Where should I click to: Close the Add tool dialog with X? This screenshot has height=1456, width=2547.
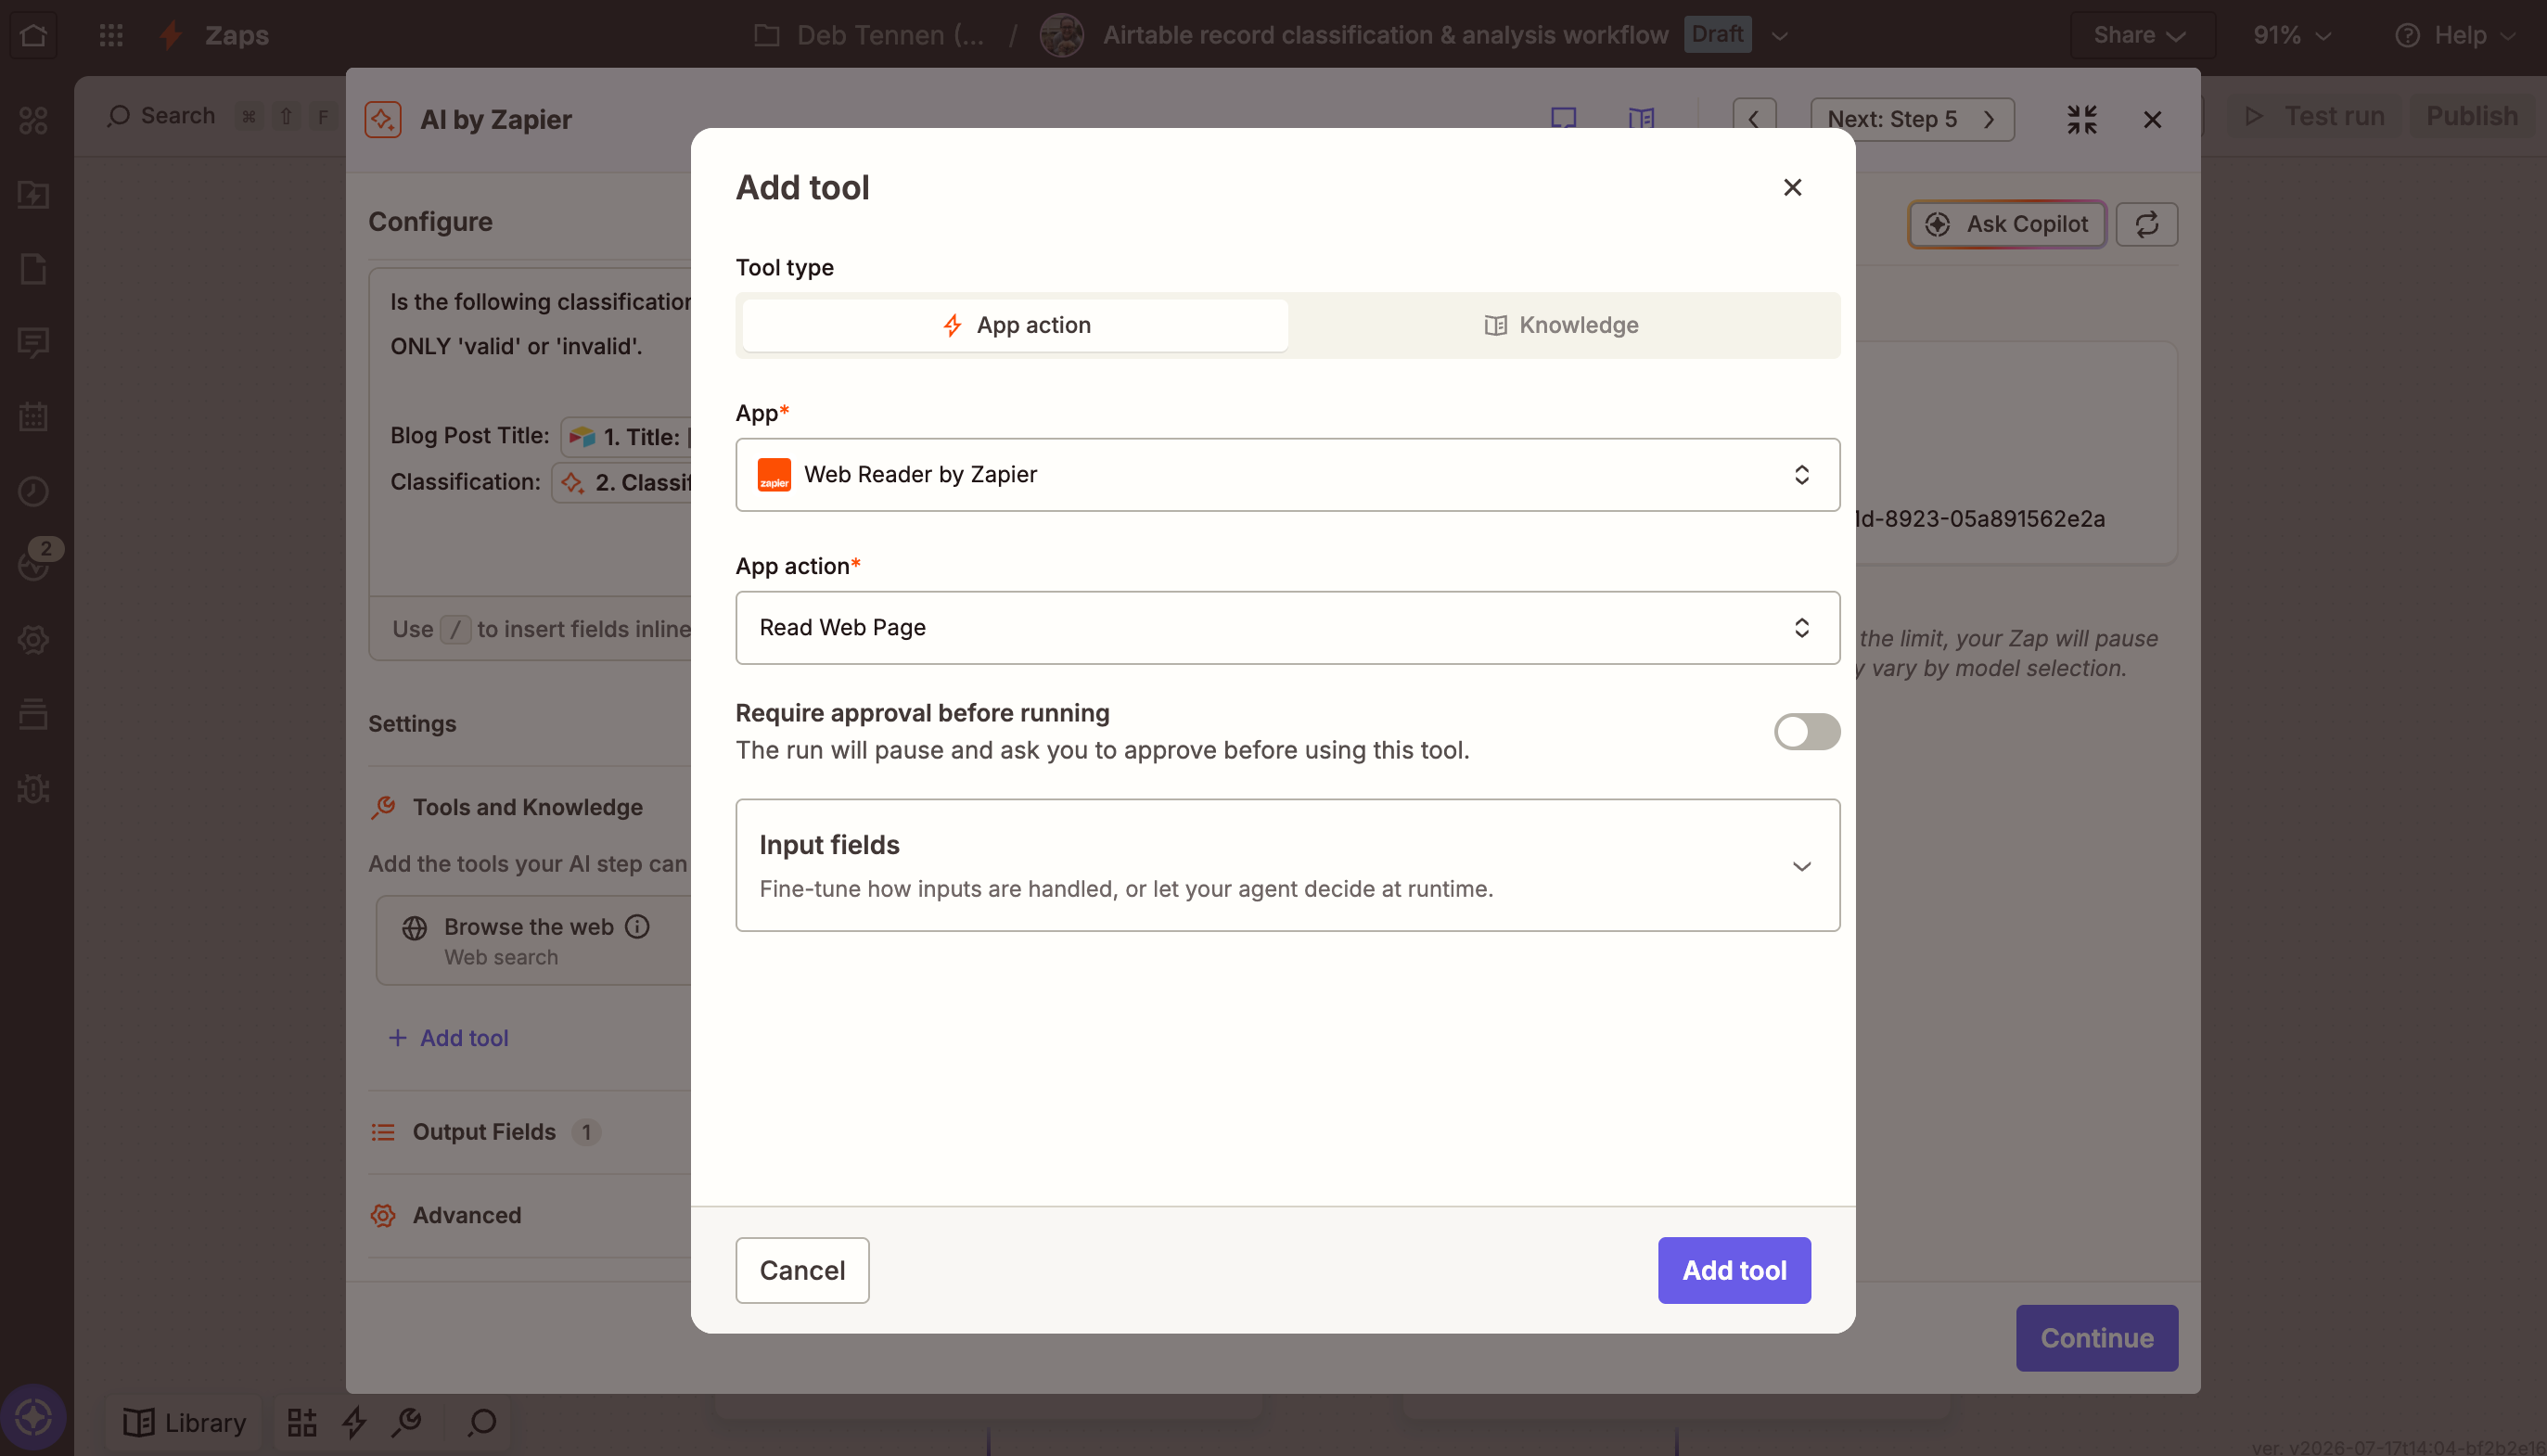click(1792, 187)
